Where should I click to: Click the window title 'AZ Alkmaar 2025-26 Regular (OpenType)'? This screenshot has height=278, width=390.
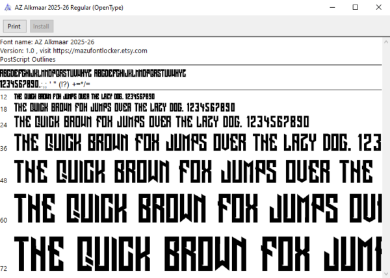pos(69,8)
